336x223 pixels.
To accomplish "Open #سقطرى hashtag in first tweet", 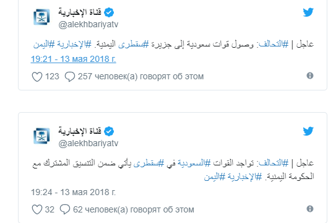I will pos(134,44).
